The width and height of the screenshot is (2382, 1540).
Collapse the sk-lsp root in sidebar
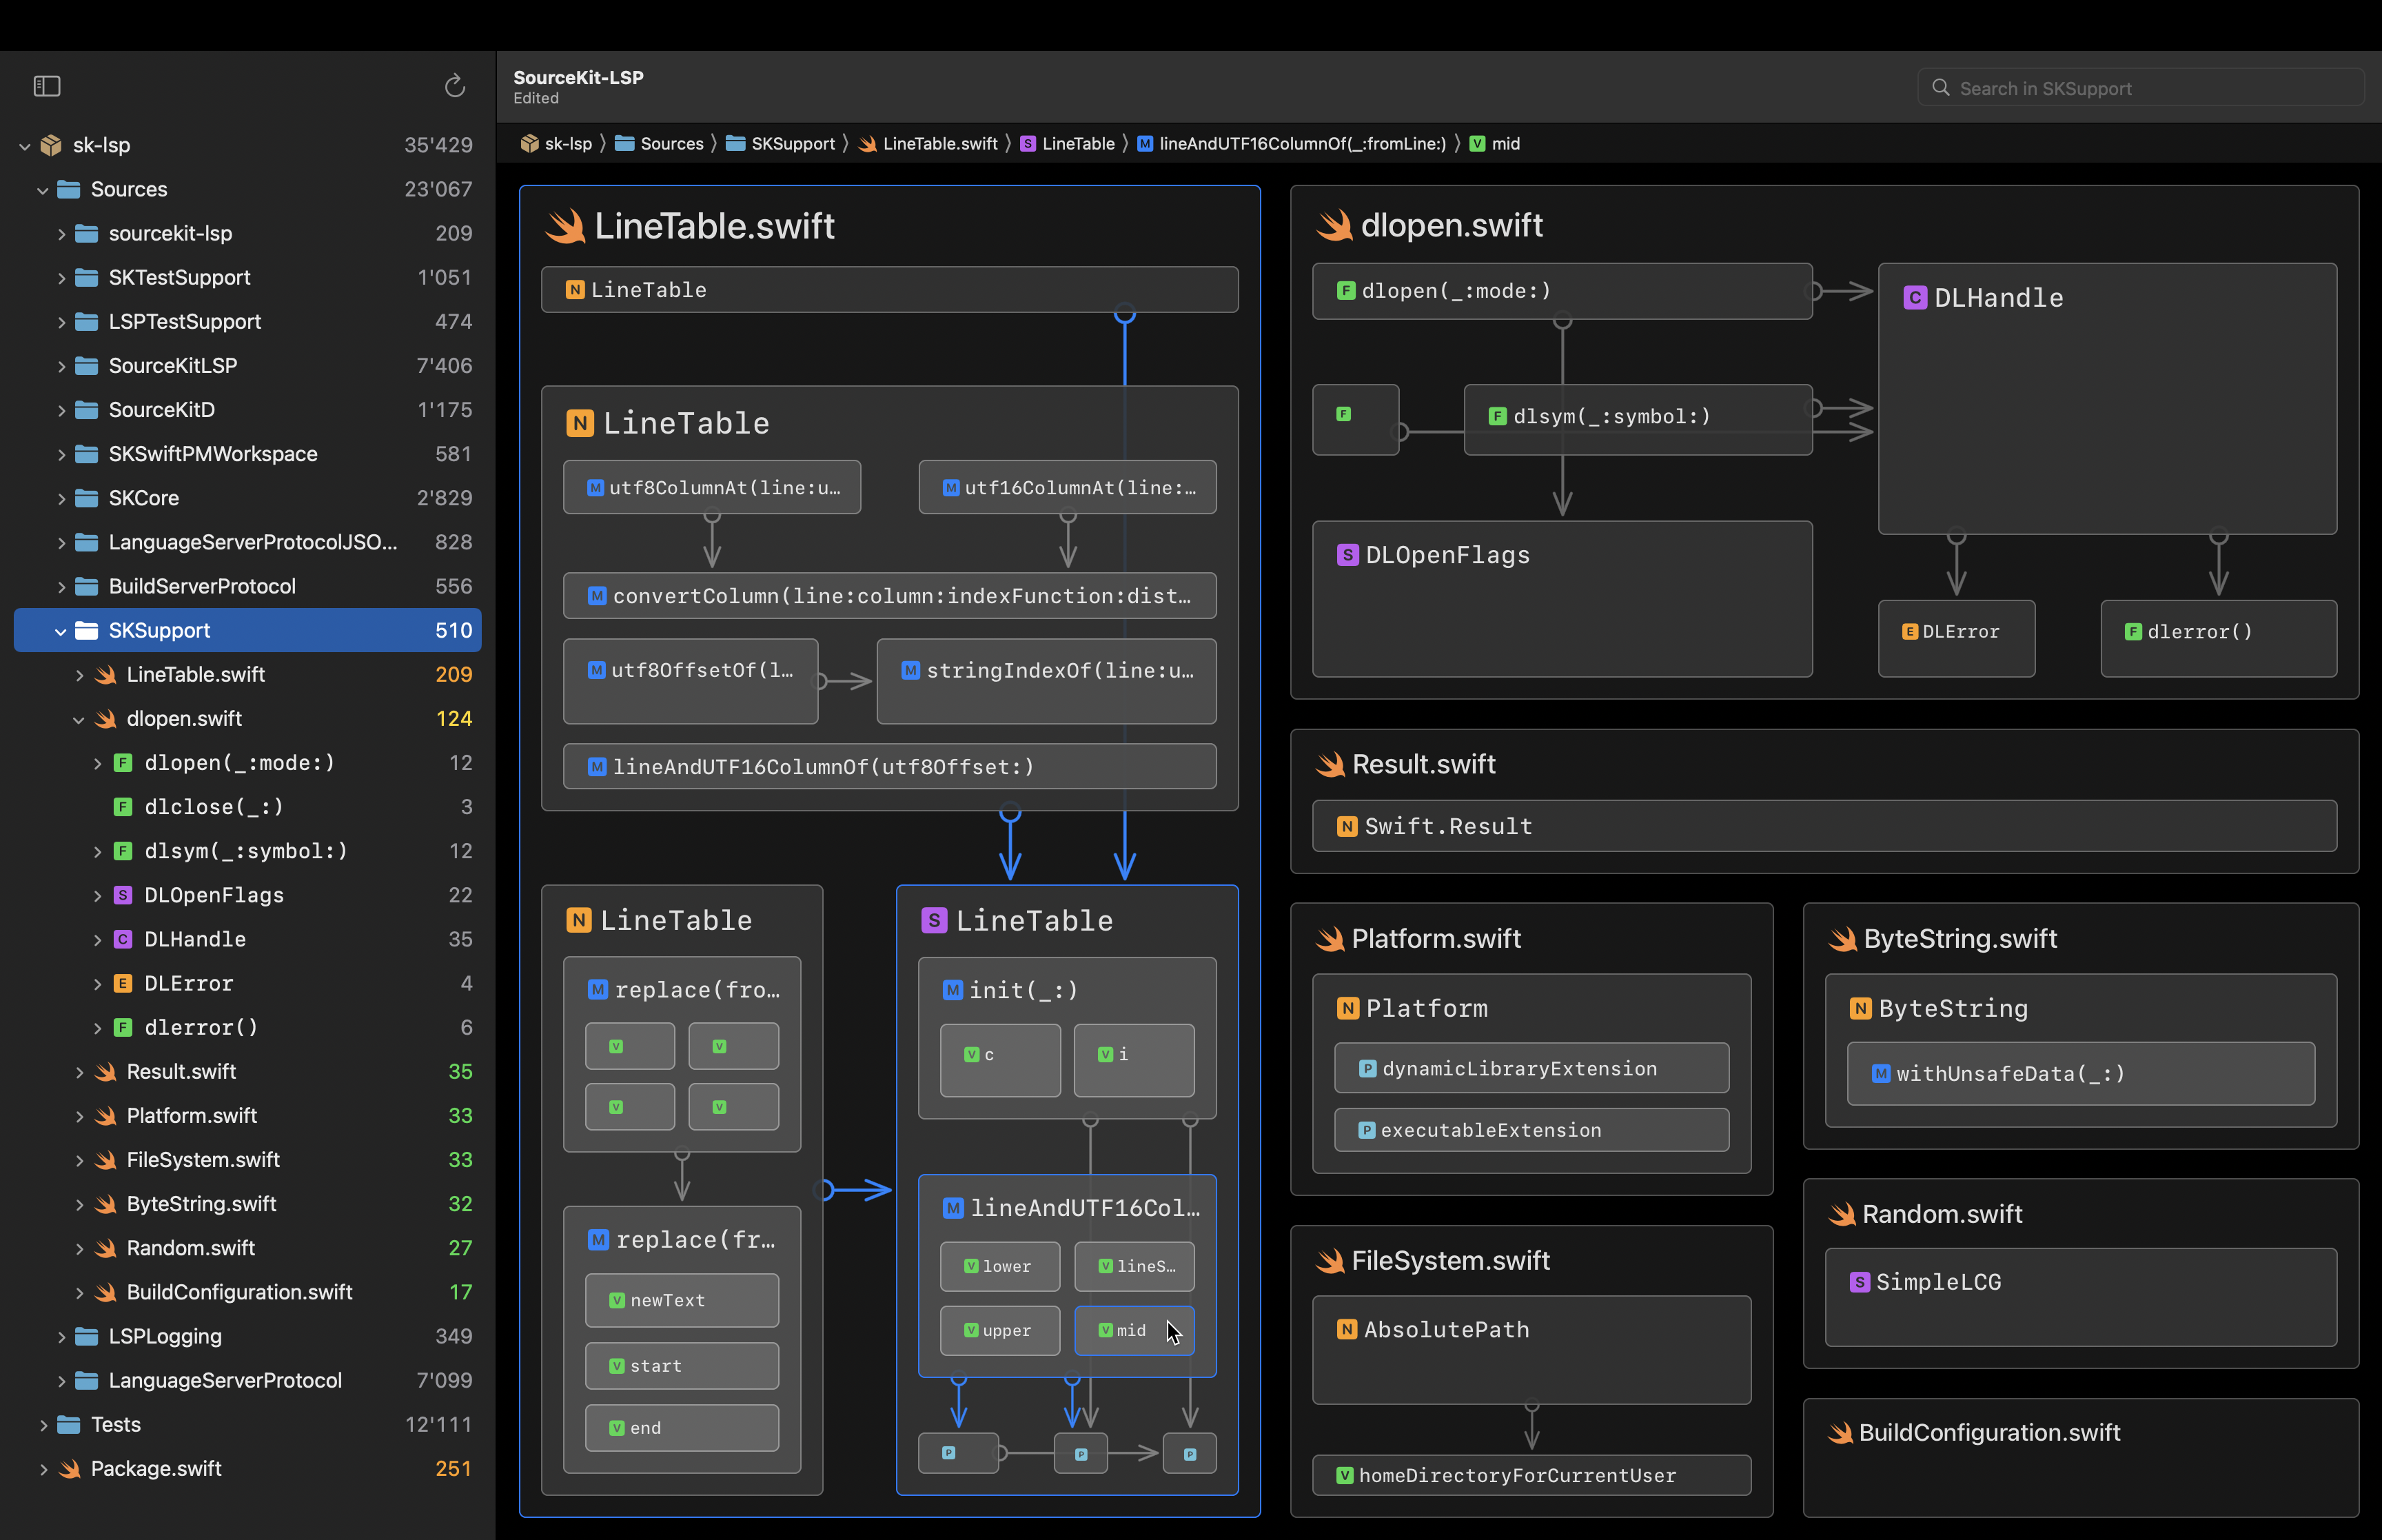tap(25, 146)
